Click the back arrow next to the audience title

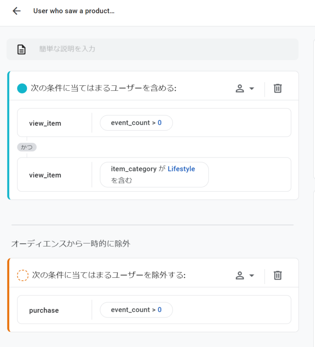[x=16, y=11]
